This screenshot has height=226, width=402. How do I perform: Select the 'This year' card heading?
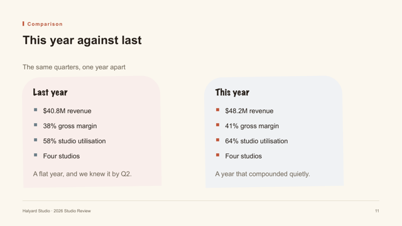(232, 92)
